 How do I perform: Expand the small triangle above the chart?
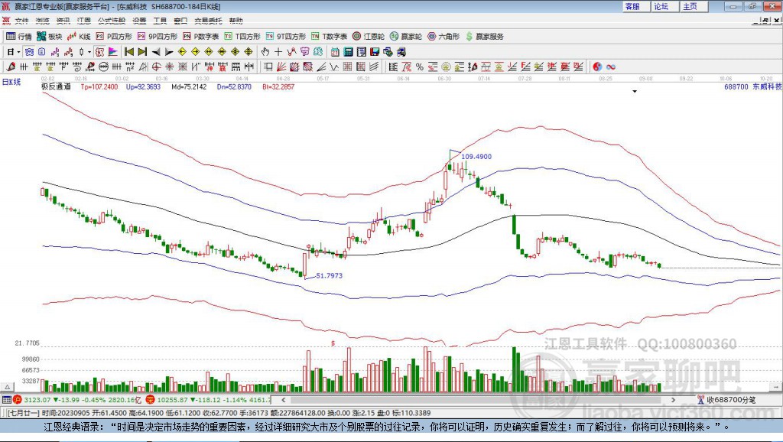(635, 92)
